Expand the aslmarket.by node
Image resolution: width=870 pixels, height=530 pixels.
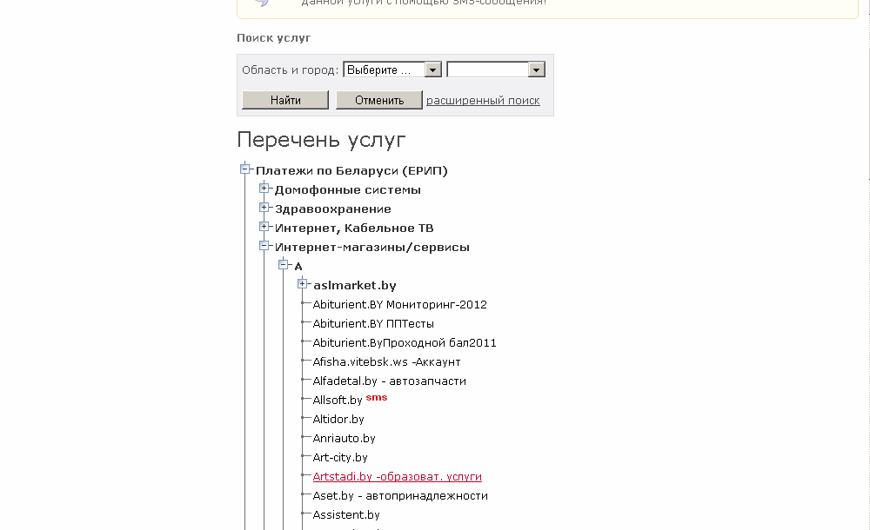pos(303,285)
